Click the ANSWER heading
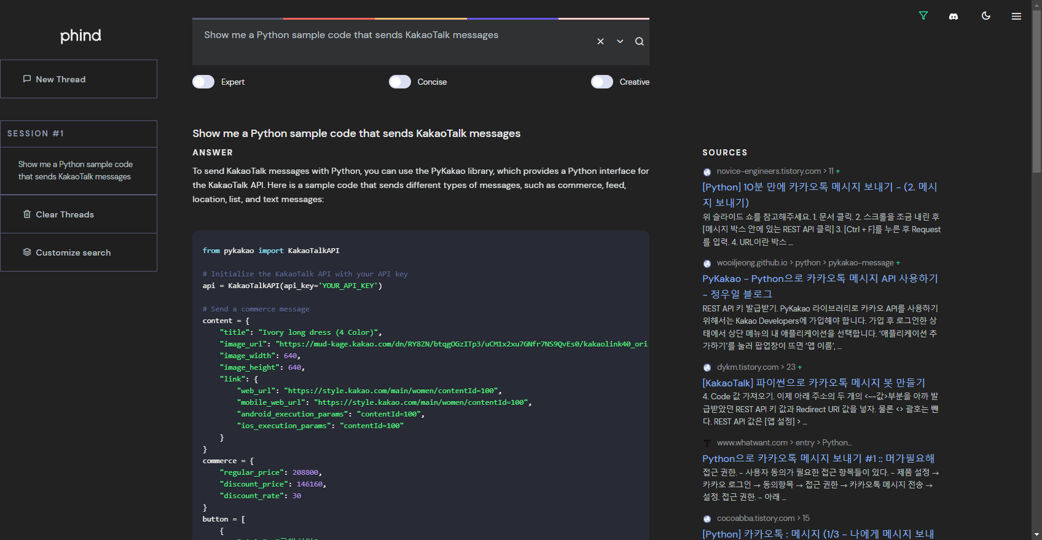 pyautogui.click(x=213, y=152)
